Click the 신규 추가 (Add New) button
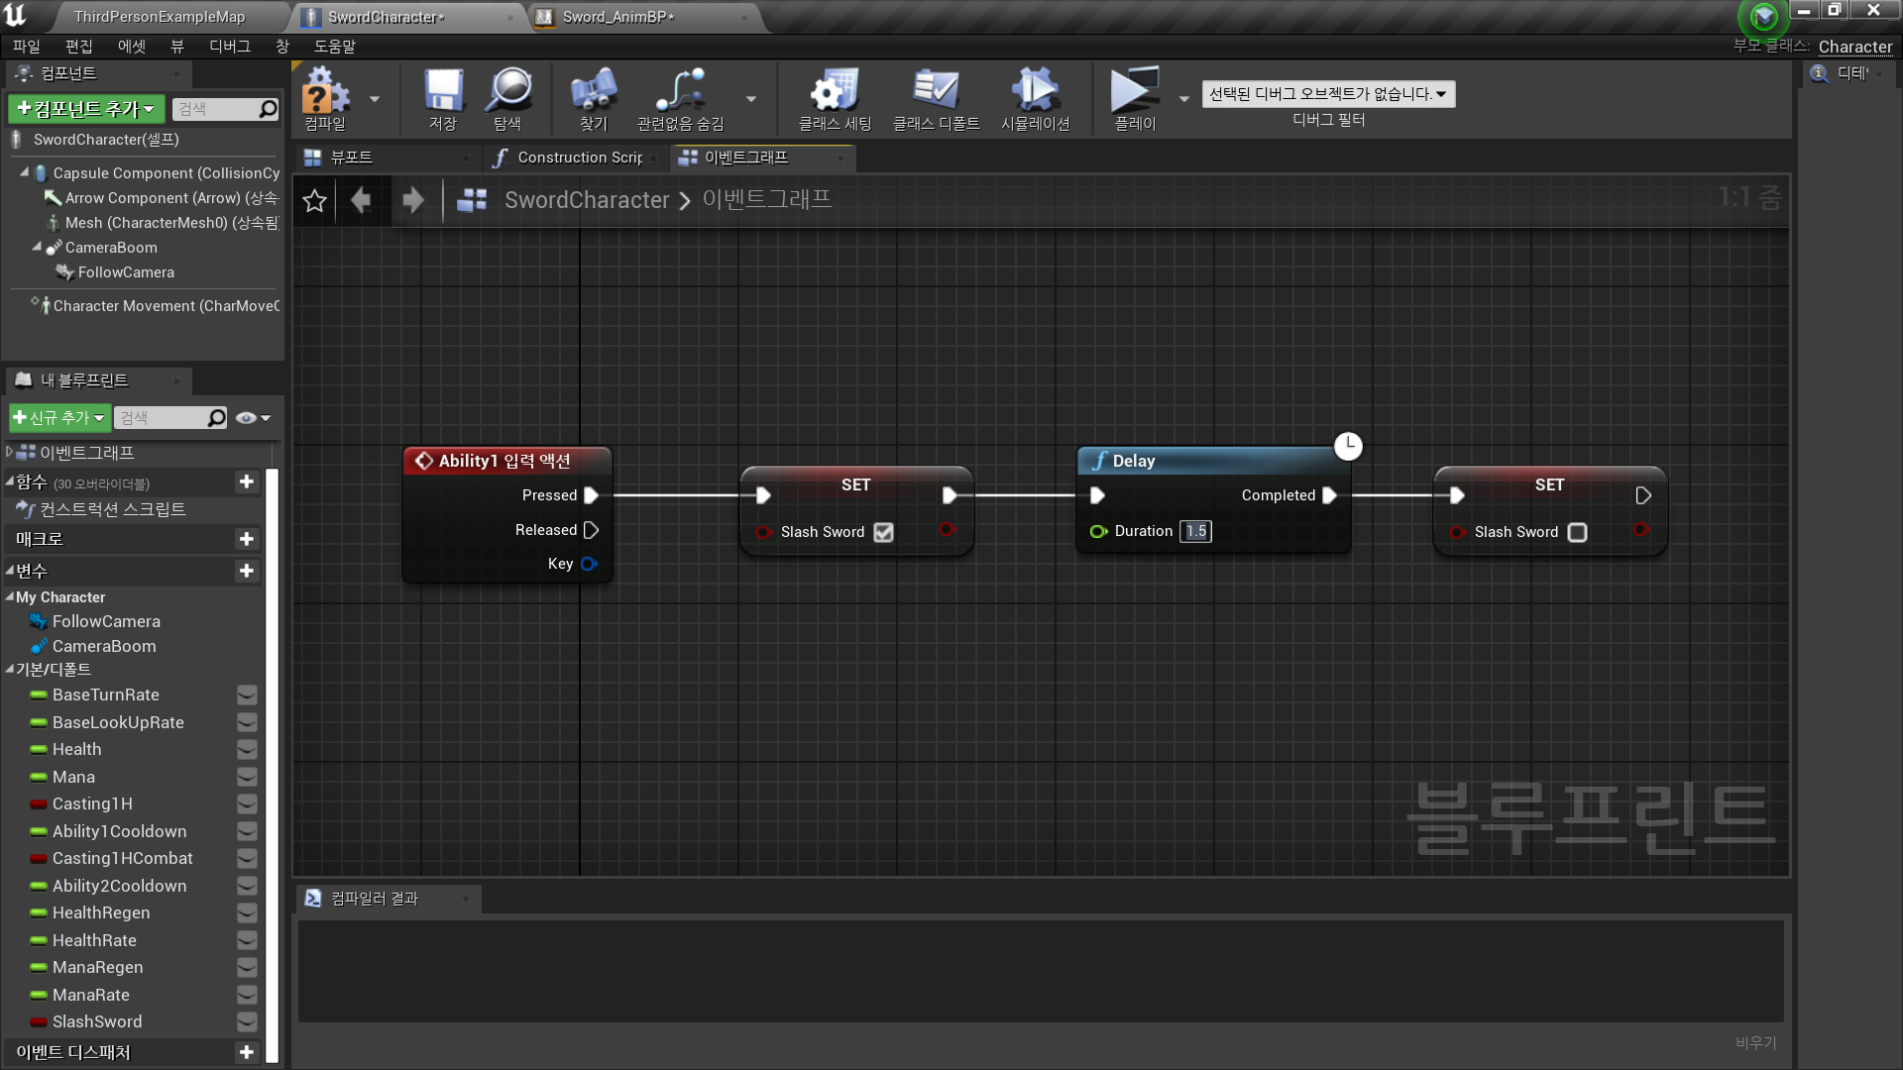The width and height of the screenshot is (1903, 1070). [x=58, y=418]
